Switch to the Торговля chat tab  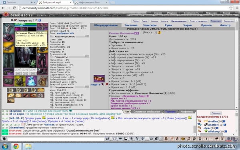click(170, 112)
